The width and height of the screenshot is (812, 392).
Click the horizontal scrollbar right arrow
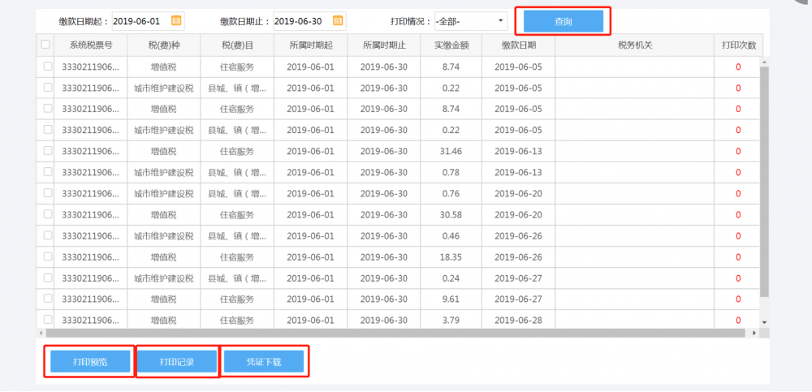tap(753, 333)
